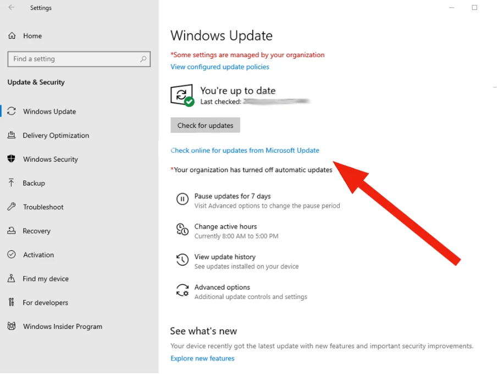This screenshot has width=497, height=377.
Task: Go to Windows Security page
Action: click(x=51, y=159)
